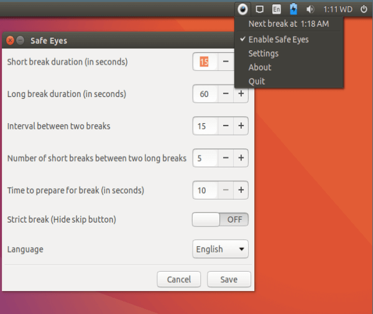Toggle the Enable Safe Eyes menu entry
The width and height of the screenshot is (373, 314).
click(289, 40)
